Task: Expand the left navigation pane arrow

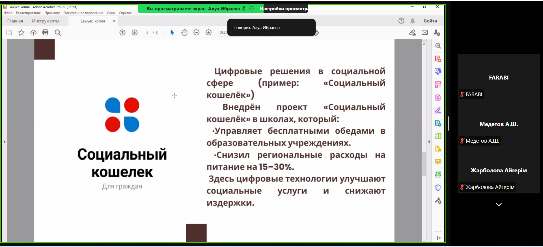Action: [5, 142]
